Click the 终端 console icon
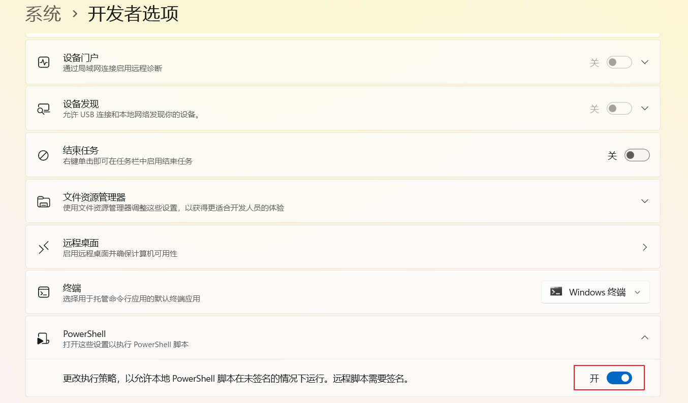The width and height of the screenshot is (688, 403). coord(44,292)
